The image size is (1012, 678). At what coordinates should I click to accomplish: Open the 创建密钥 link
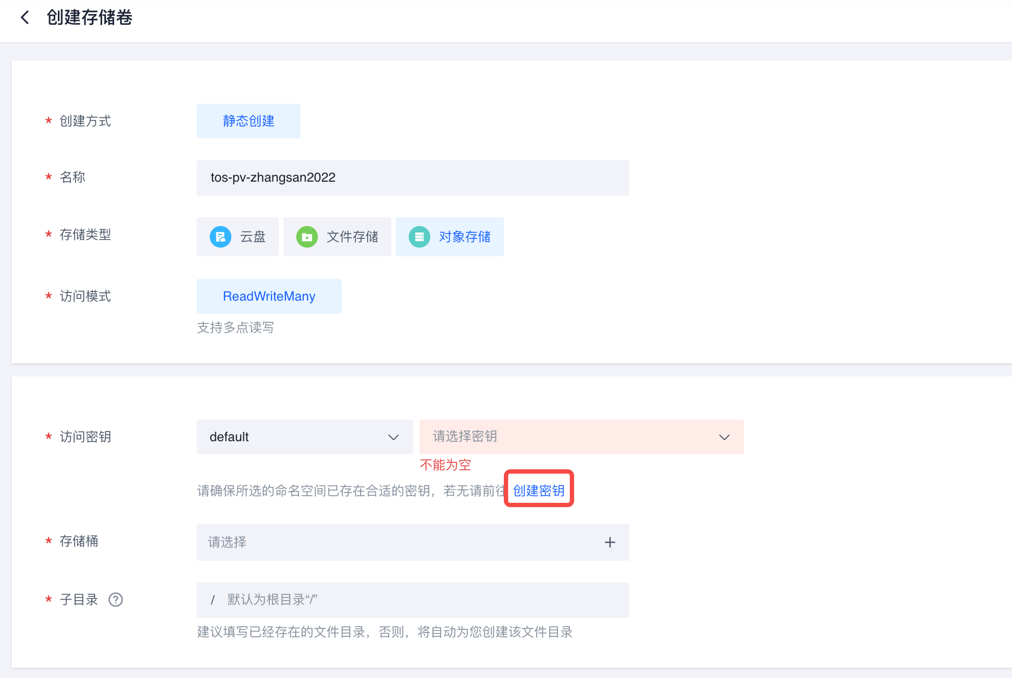538,490
